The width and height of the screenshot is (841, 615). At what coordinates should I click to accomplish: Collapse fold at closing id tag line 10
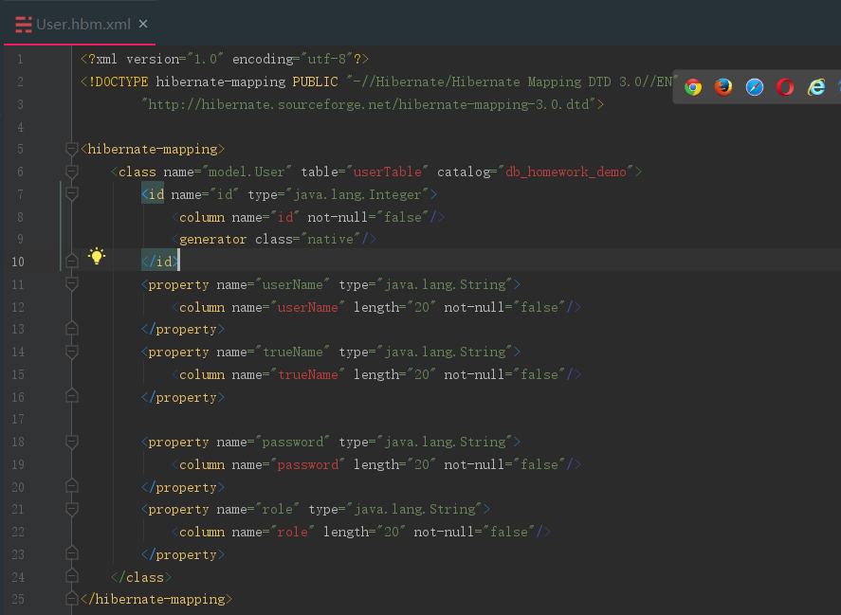coord(71,262)
